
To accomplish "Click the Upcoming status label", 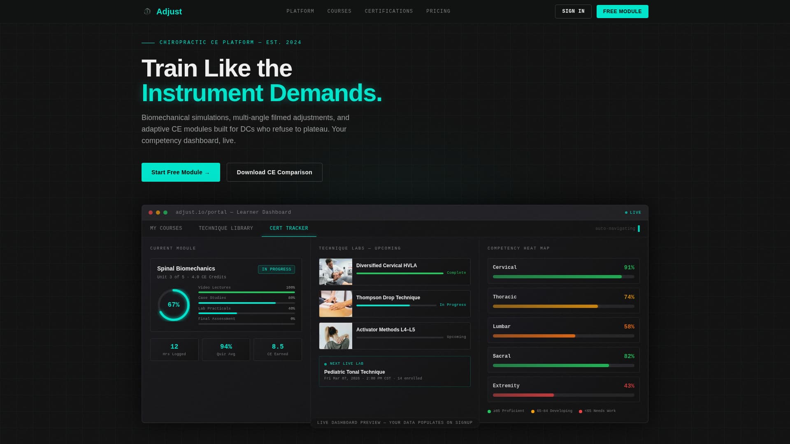I will tap(456, 337).
